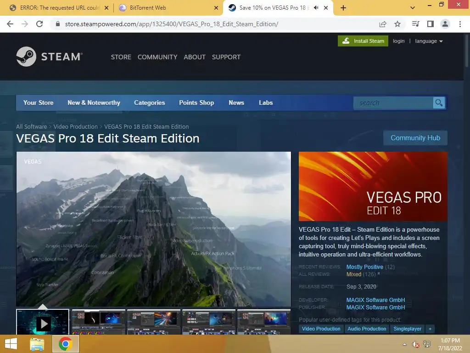Click the browser forward arrow
This screenshot has width=470, height=353.
25,24
